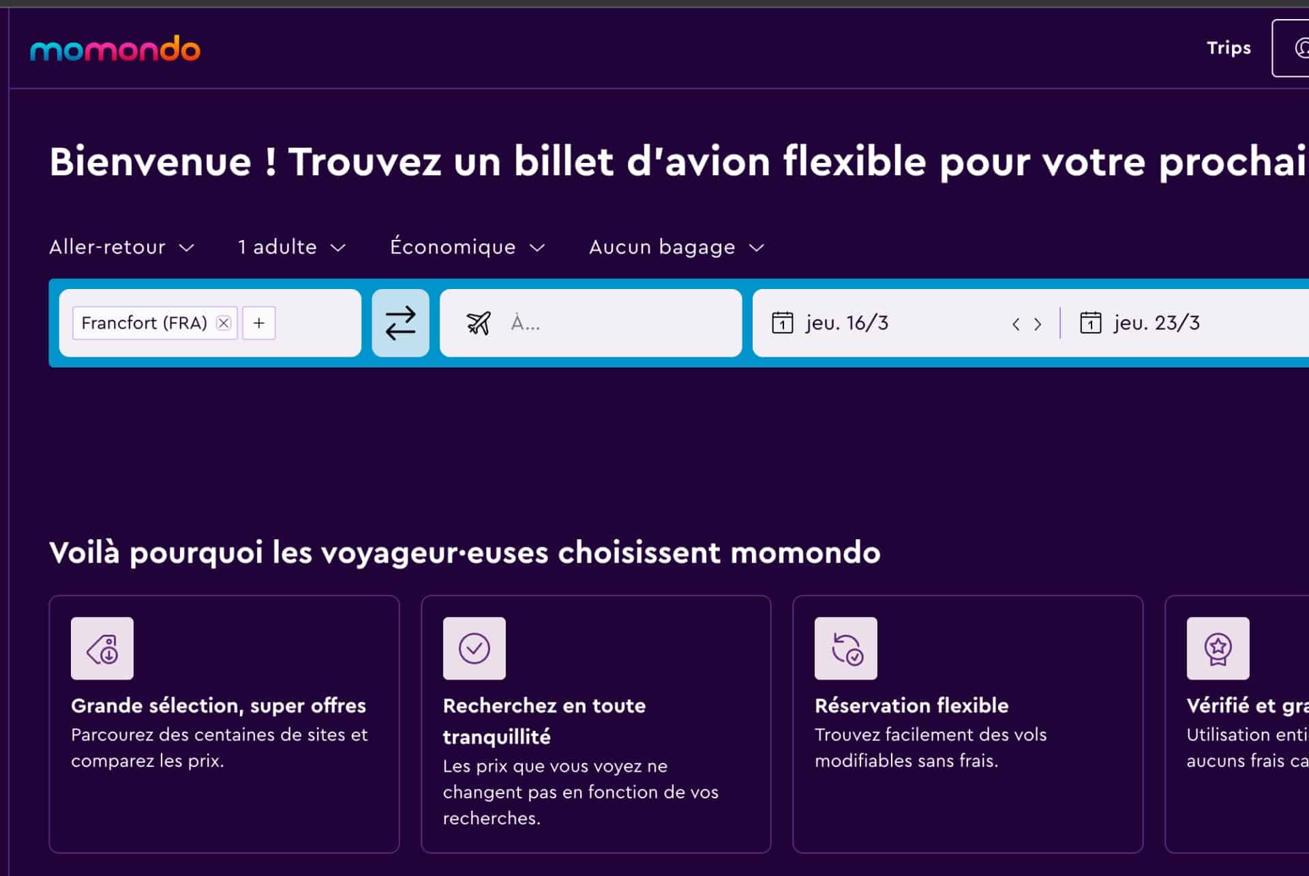The width and height of the screenshot is (1309, 876).
Task: Click the Recherchez en toute tranquillité heading
Action: point(544,721)
